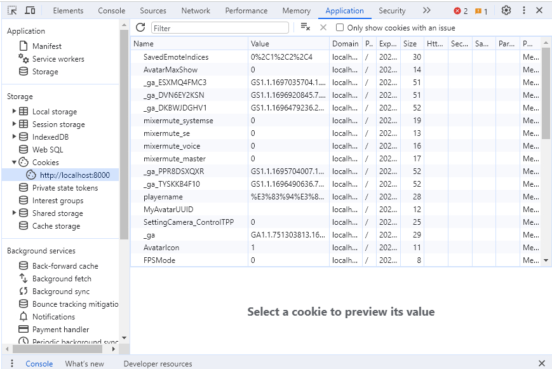Show more tabs with the chevron button

pos(426,11)
